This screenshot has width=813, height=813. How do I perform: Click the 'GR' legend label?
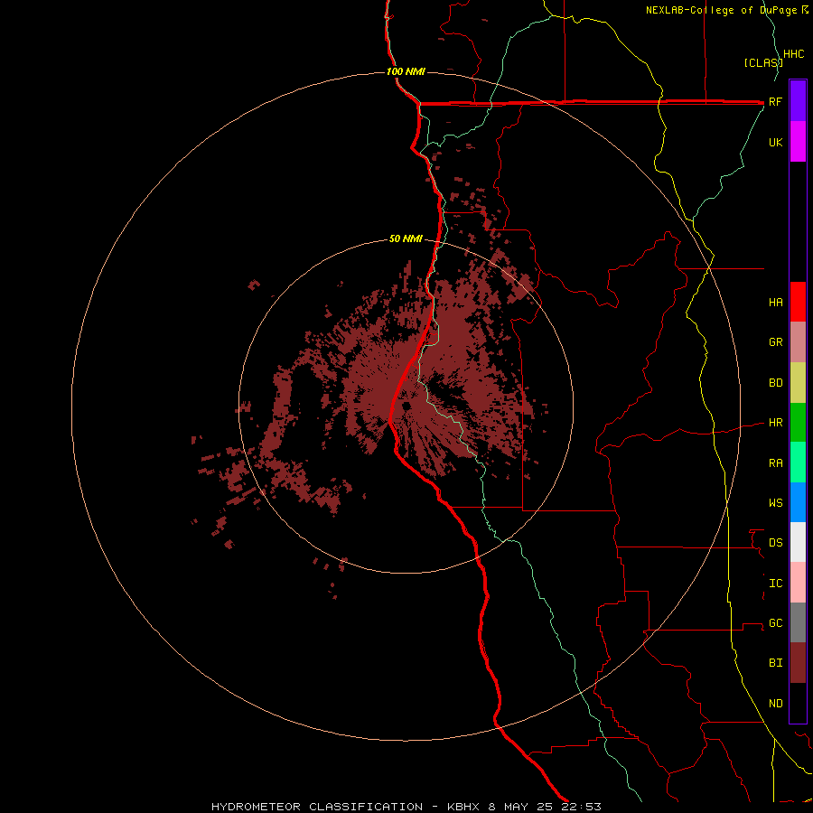[775, 342]
